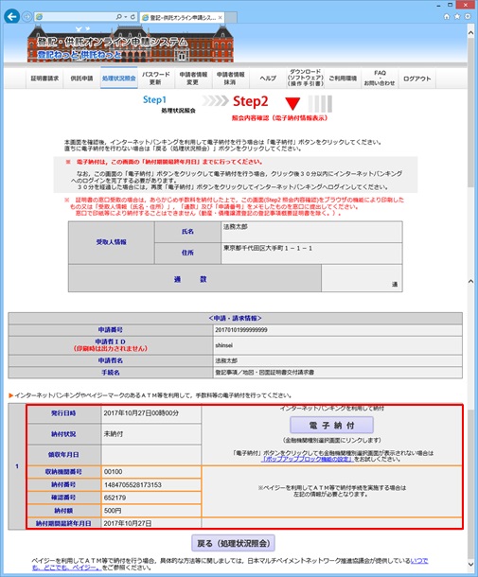478x577 pixels.
Task: Click inside the address bar field
Action: (78, 17)
